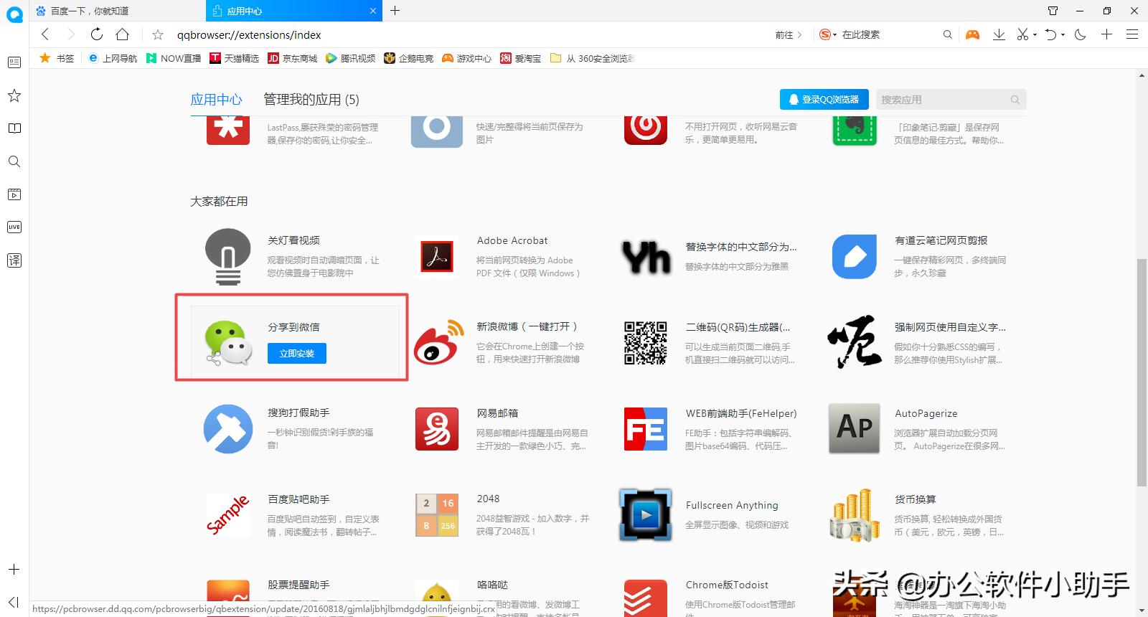Click the search box magnifier icon
This screenshot has height=617, width=1148.
point(947,34)
